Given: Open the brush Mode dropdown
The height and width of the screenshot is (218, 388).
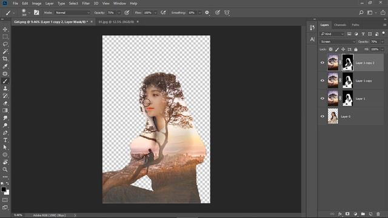Looking at the screenshot, I should pyautogui.click(x=73, y=13).
